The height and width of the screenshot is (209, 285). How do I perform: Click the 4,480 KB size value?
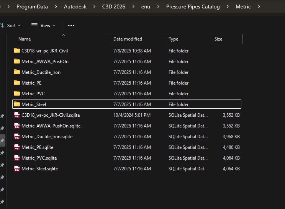click(x=231, y=147)
